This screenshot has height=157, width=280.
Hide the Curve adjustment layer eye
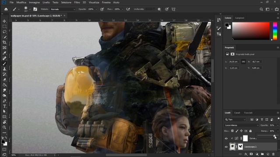[226, 139]
